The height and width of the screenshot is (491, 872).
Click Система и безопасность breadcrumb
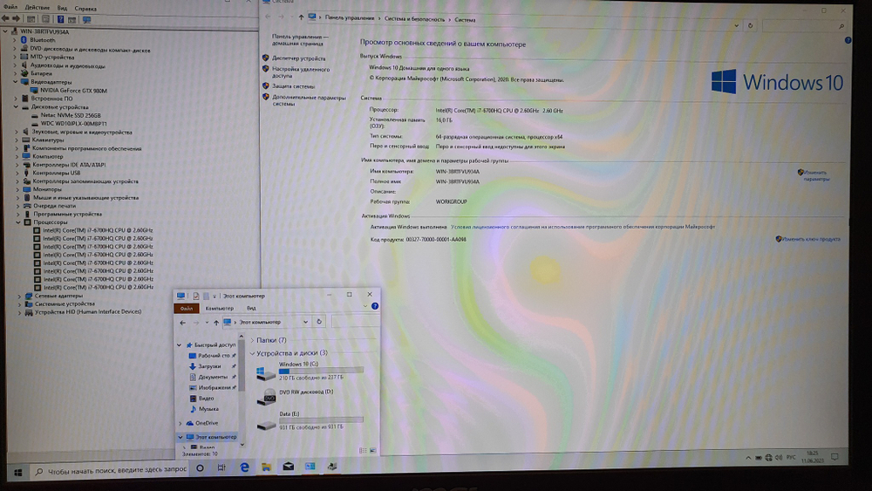[414, 19]
